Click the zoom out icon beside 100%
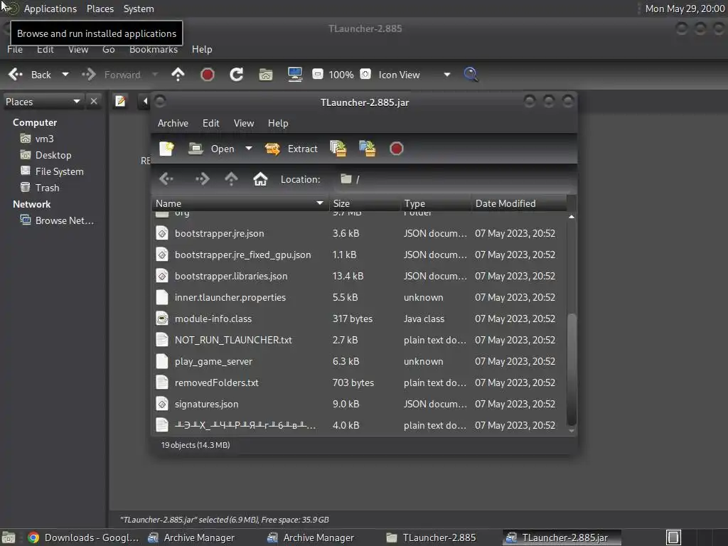Viewport: 728px width, 546px height. (x=318, y=74)
